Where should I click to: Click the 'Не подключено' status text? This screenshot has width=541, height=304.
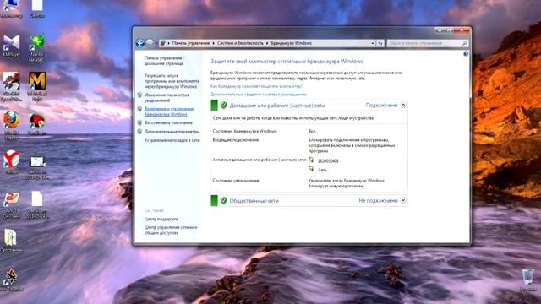(378, 200)
